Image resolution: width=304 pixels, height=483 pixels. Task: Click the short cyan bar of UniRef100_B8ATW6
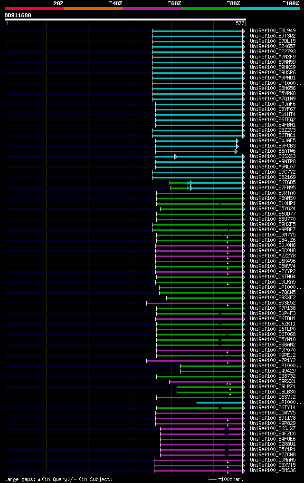click(x=197, y=151)
